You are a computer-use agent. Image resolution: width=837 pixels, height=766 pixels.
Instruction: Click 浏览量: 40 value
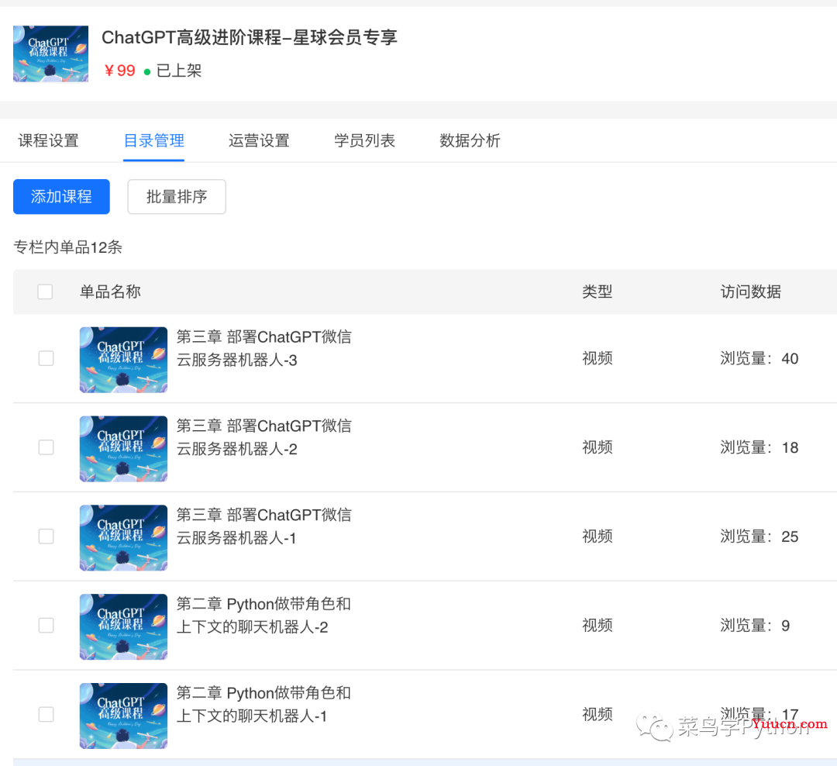[x=759, y=358]
